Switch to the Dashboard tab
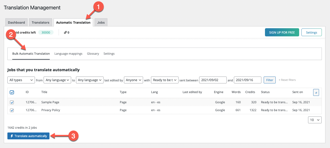The image size is (330, 148). coord(16,22)
